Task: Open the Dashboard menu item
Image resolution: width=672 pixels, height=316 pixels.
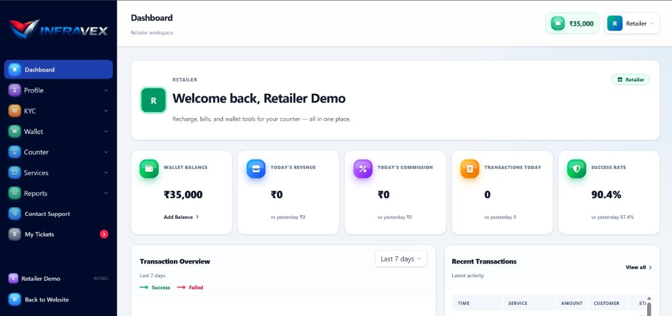Action: pyautogui.click(x=58, y=69)
